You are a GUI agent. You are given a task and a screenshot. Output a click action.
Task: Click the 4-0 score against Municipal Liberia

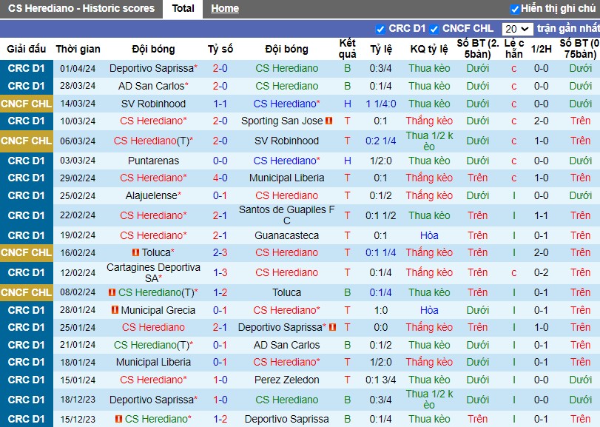point(220,178)
